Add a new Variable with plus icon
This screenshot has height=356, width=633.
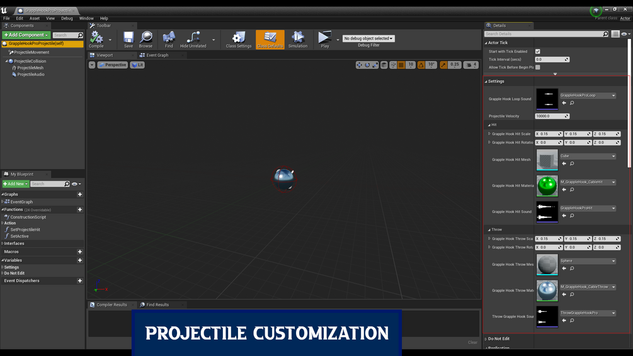[80, 260]
